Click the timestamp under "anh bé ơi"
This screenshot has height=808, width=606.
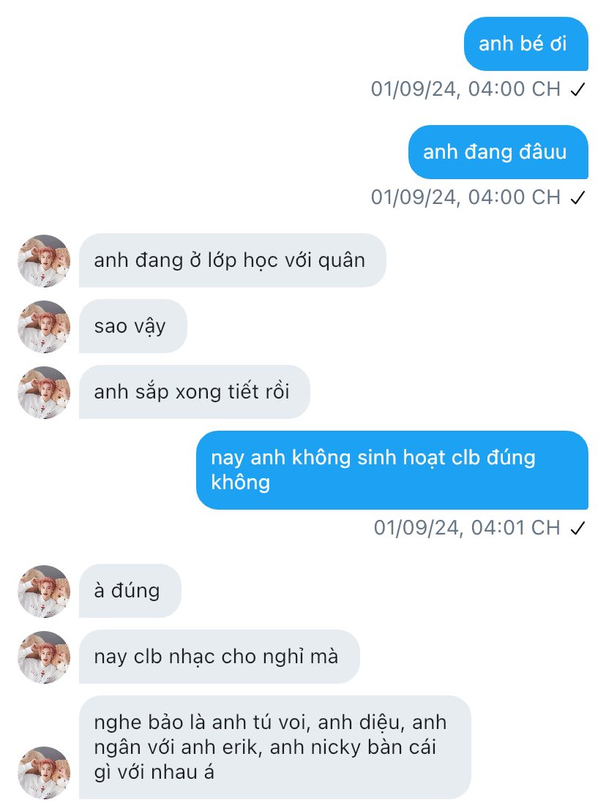[x=465, y=89]
